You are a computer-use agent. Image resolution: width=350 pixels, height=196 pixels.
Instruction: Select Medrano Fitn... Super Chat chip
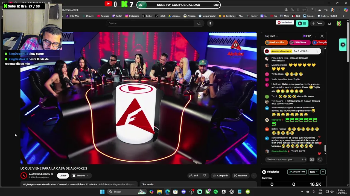point(276,42)
